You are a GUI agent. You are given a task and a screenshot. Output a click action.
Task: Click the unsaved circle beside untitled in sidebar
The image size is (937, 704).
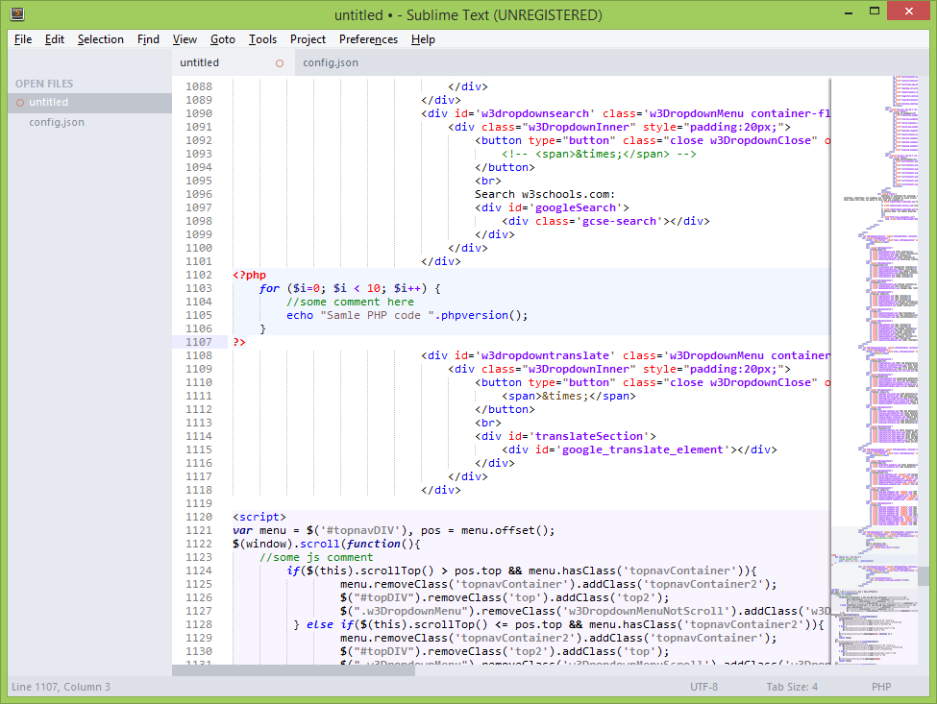point(20,103)
